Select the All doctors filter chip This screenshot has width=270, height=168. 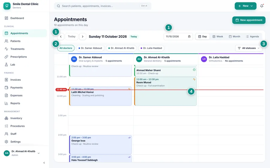coord(66,48)
